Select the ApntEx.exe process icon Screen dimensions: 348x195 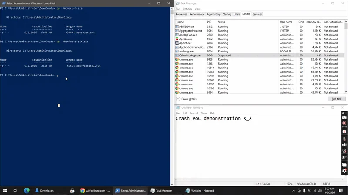coord(177,39)
